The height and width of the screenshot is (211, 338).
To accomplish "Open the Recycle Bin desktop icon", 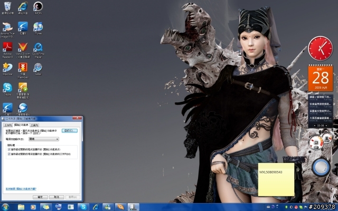I will tap(7, 8).
